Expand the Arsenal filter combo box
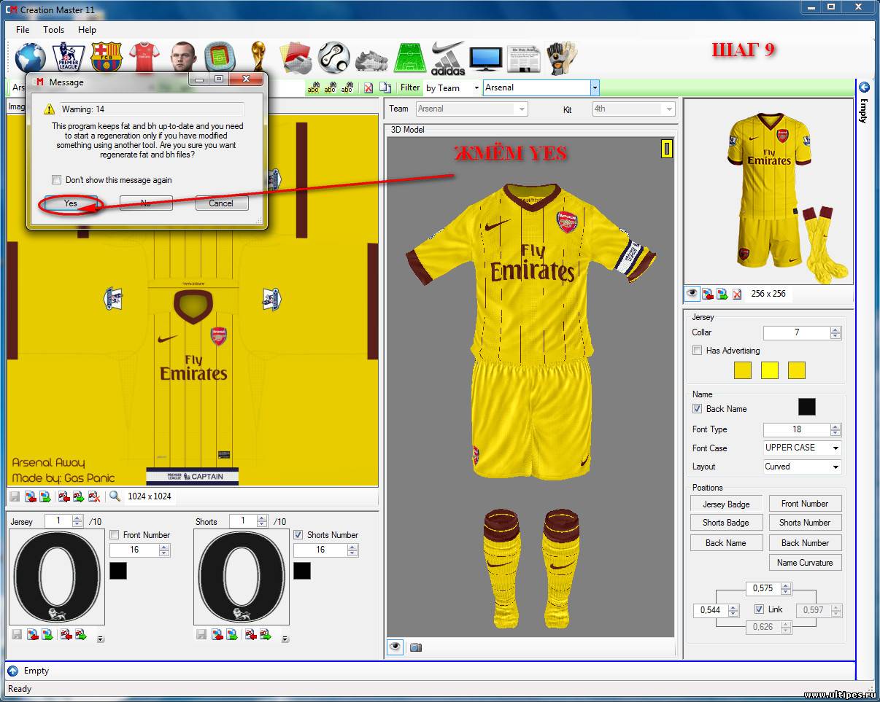Viewport: 880px width, 702px height. pyautogui.click(x=595, y=87)
